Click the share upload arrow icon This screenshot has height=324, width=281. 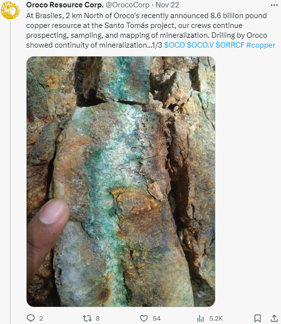click(x=274, y=318)
